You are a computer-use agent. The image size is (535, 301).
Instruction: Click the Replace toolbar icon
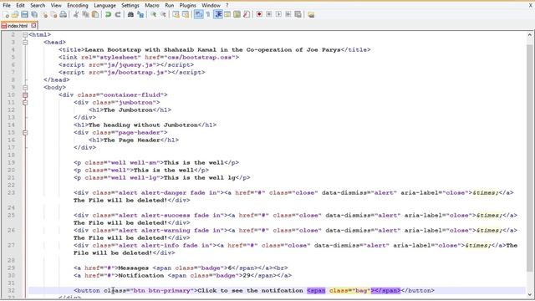(140, 14)
